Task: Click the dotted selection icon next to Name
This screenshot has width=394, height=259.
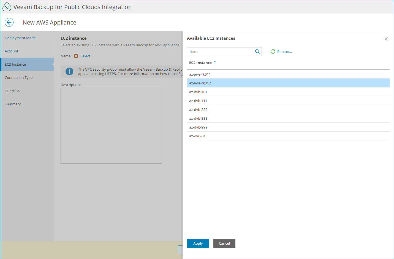Action: pos(76,56)
